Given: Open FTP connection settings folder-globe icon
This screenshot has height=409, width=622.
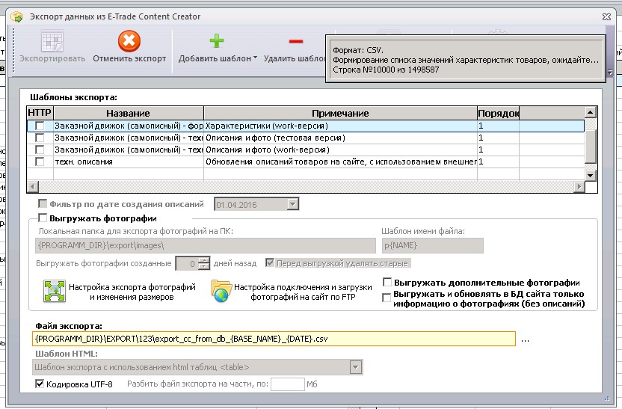Looking at the screenshot, I should pyautogui.click(x=221, y=291).
